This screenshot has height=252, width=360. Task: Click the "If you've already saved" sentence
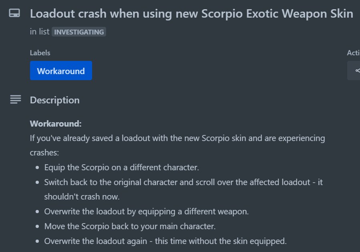[177, 138]
